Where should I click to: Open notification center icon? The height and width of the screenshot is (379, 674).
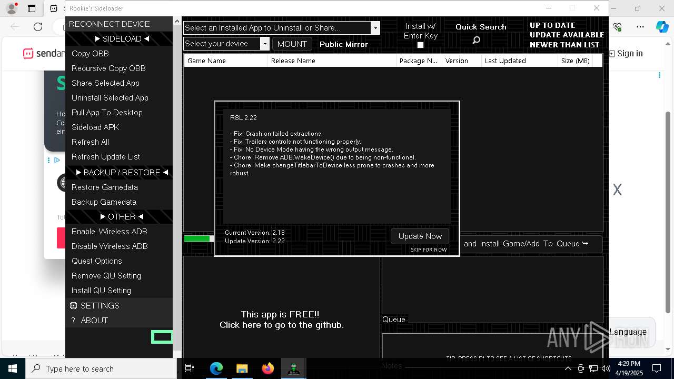(657, 368)
